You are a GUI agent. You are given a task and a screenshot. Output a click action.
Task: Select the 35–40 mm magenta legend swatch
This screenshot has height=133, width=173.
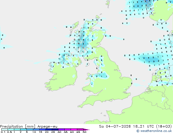tap(67, 129)
